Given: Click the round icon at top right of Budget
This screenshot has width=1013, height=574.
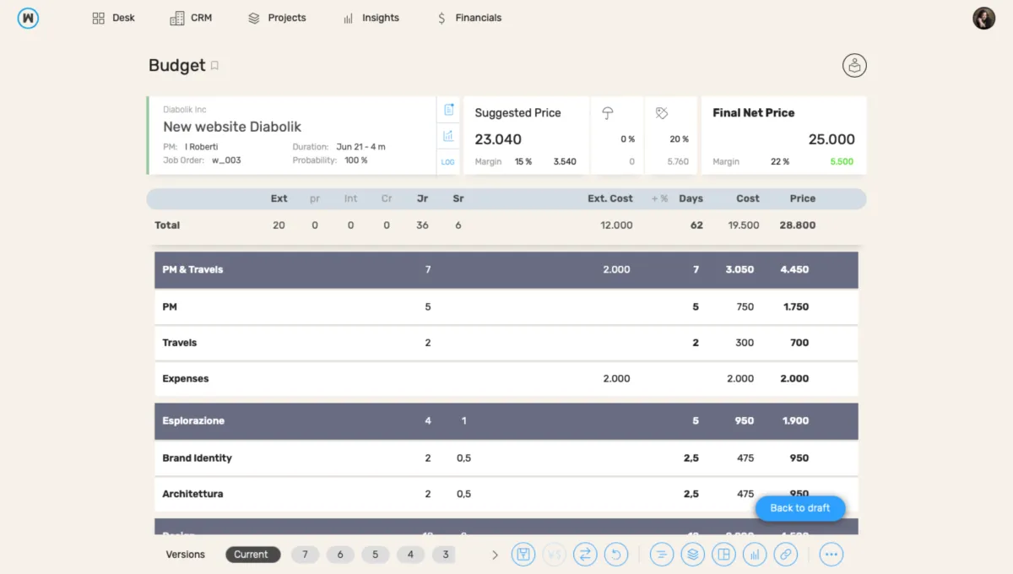Looking at the screenshot, I should (854, 66).
